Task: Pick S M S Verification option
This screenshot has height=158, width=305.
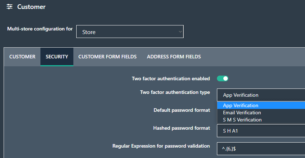Action: (x=261, y=120)
